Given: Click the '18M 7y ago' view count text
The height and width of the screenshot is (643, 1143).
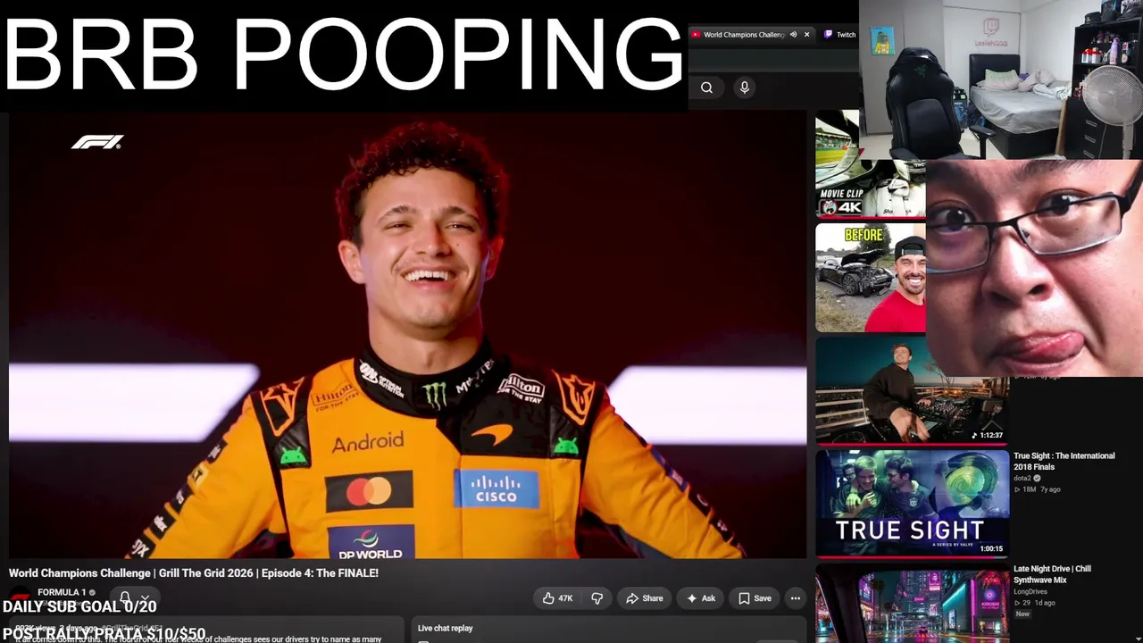Looking at the screenshot, I should 1037,489.
